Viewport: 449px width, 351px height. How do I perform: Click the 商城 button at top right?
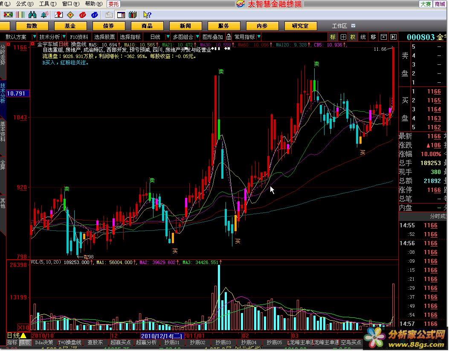(x=440, y=4)
